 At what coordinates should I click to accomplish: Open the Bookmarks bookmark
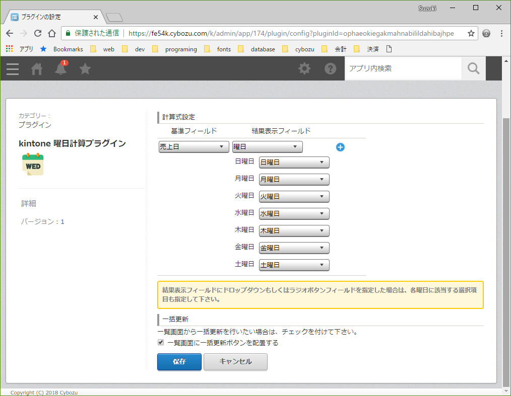(x=61, y=49)
